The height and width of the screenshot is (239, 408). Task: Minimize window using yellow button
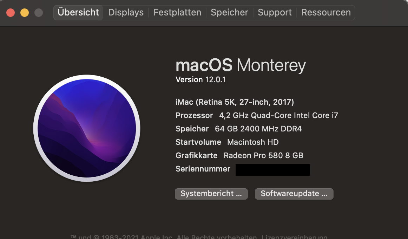(x=25, y=13)
